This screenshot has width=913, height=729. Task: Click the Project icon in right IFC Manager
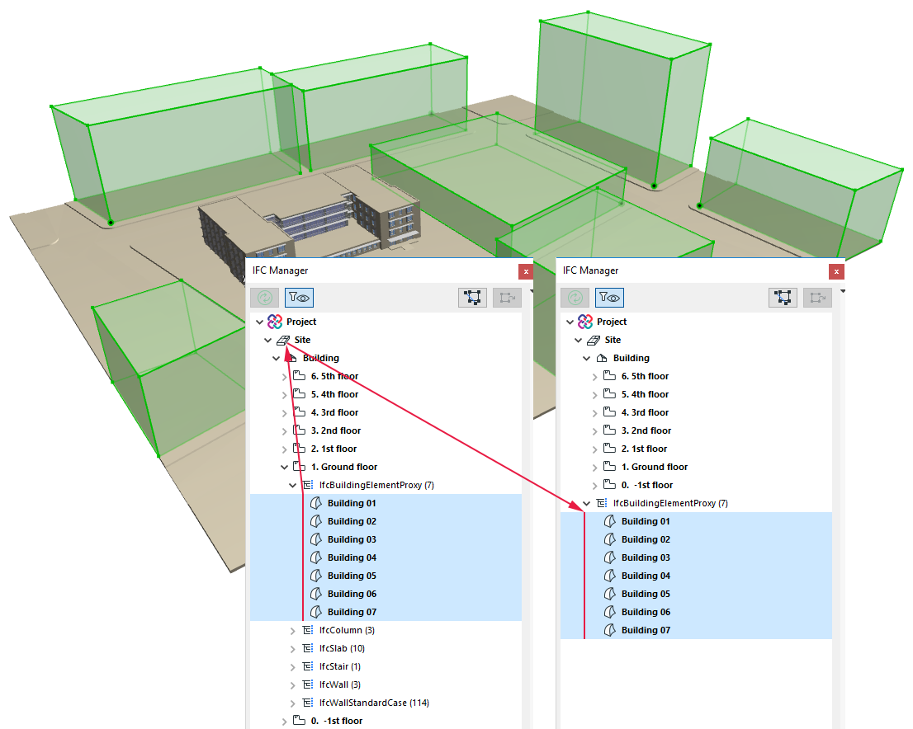pos(585,322)
